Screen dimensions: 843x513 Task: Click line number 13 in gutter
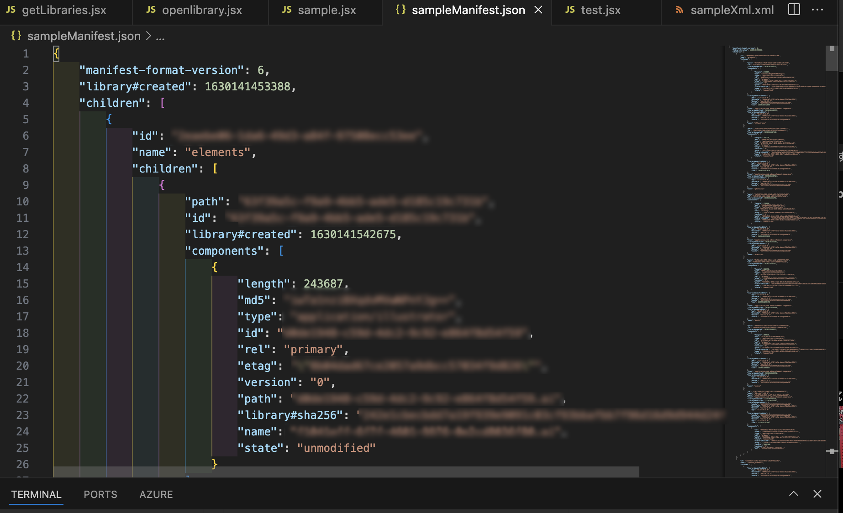tap(22, 251)
